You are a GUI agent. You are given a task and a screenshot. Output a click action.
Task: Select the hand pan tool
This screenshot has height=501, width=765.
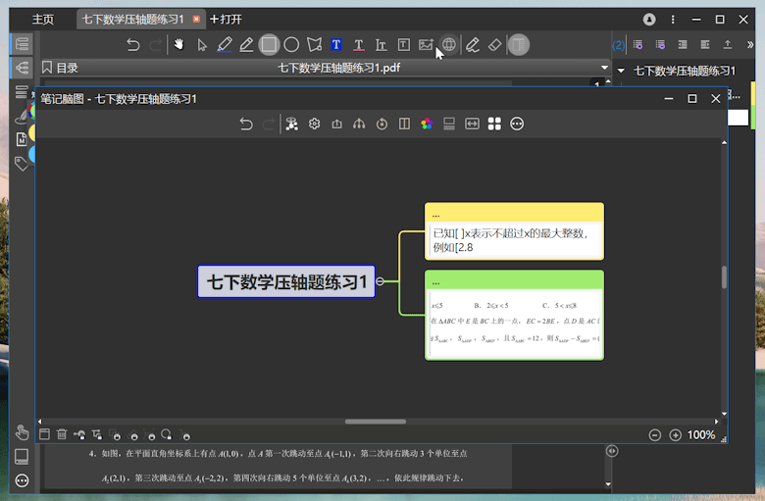[x=179, y=45]
